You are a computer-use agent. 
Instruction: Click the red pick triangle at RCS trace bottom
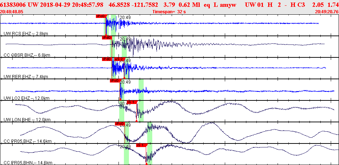[106, 34]
